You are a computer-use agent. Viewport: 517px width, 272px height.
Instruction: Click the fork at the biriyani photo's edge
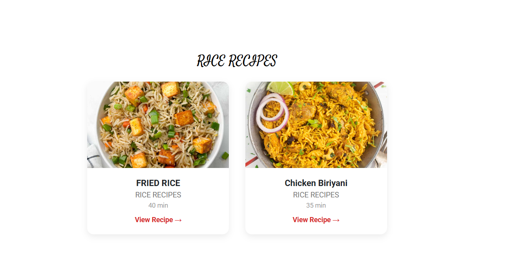(382, 150)
